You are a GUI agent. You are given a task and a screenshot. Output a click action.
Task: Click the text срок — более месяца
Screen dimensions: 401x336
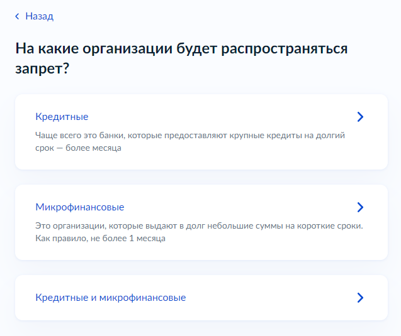coord(78,148)
